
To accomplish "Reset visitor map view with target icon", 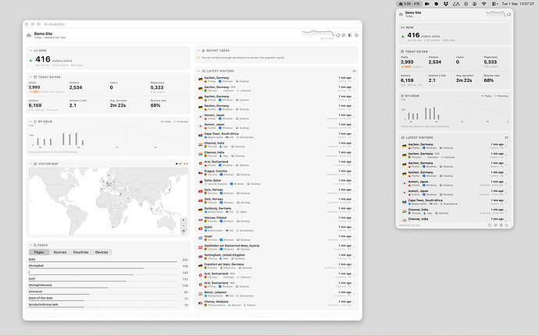I will [x=184, y=231].
